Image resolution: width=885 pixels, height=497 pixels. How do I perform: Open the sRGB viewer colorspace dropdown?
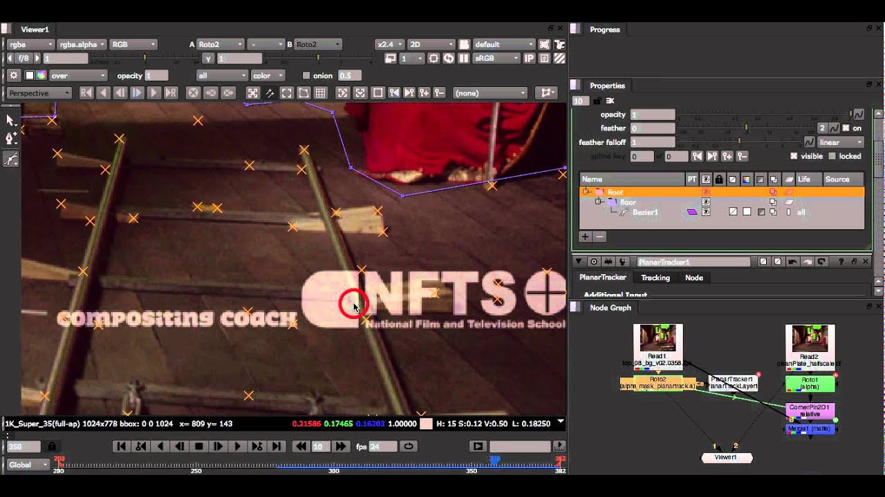coord(497,59)
